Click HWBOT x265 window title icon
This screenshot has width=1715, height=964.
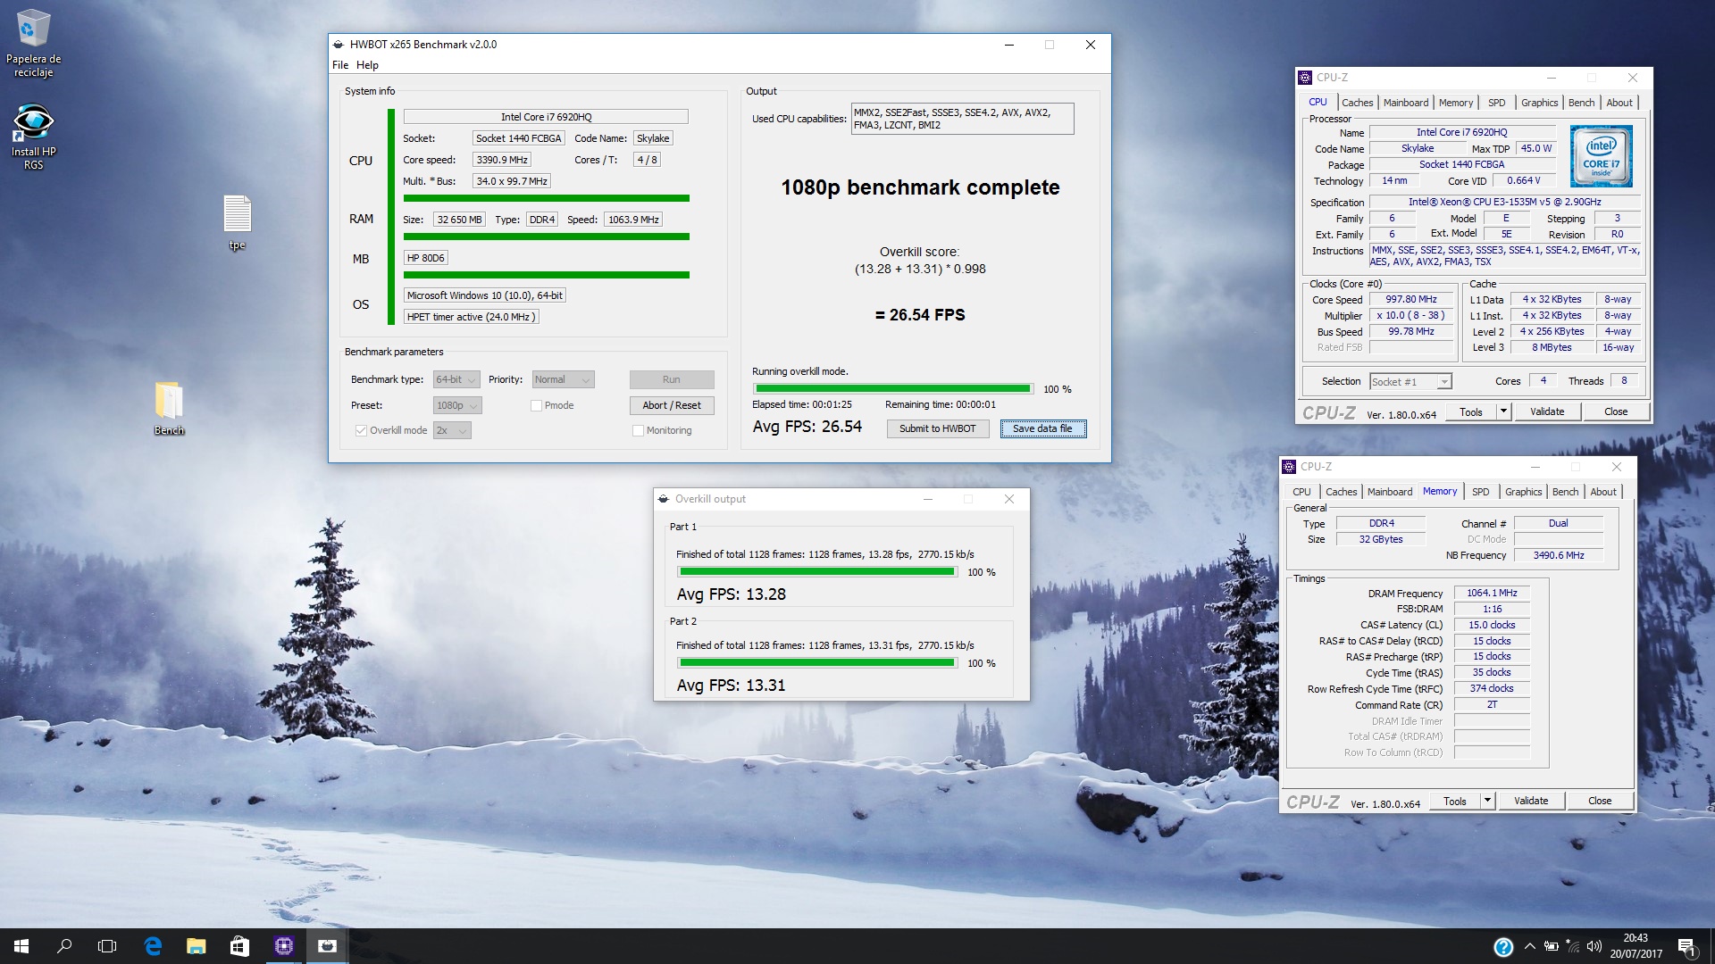(x=338, y=45)
